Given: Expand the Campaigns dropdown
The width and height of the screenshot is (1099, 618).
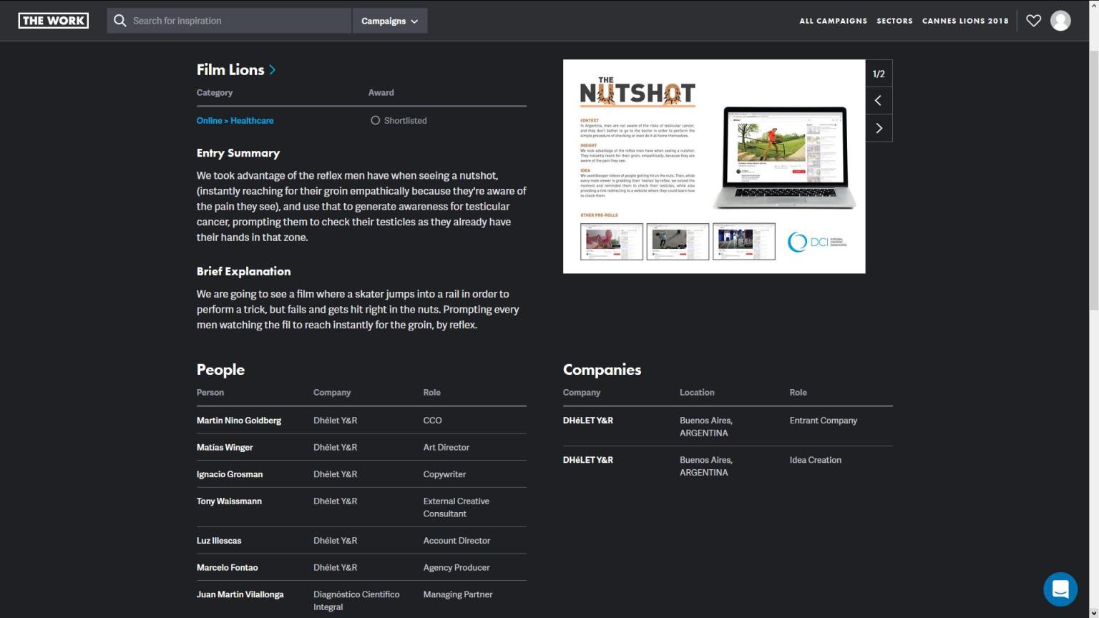Looking at the screenshot, I should click(x=389, y=21).
